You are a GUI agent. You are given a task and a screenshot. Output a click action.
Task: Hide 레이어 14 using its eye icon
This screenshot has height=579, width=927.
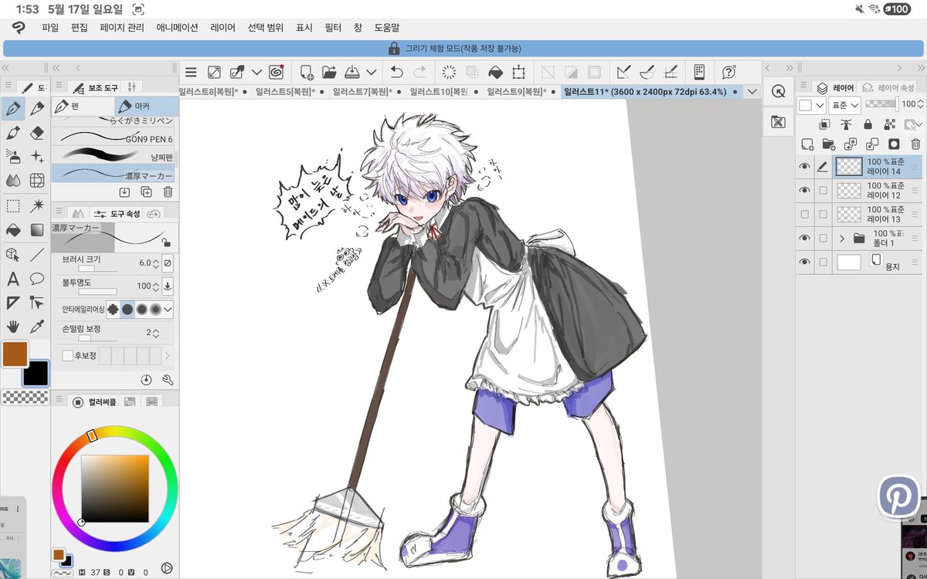point(805,166)
